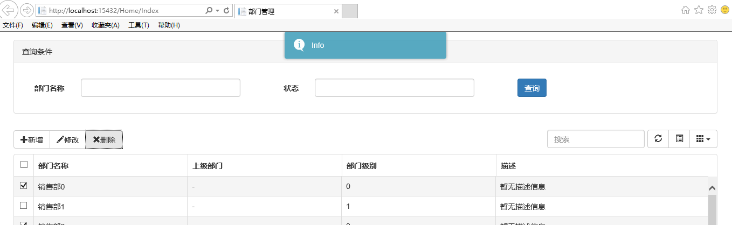This screenshot has width=732, height=225.
Task: Click the browser forward arrow
Action: tap(26, 10)
